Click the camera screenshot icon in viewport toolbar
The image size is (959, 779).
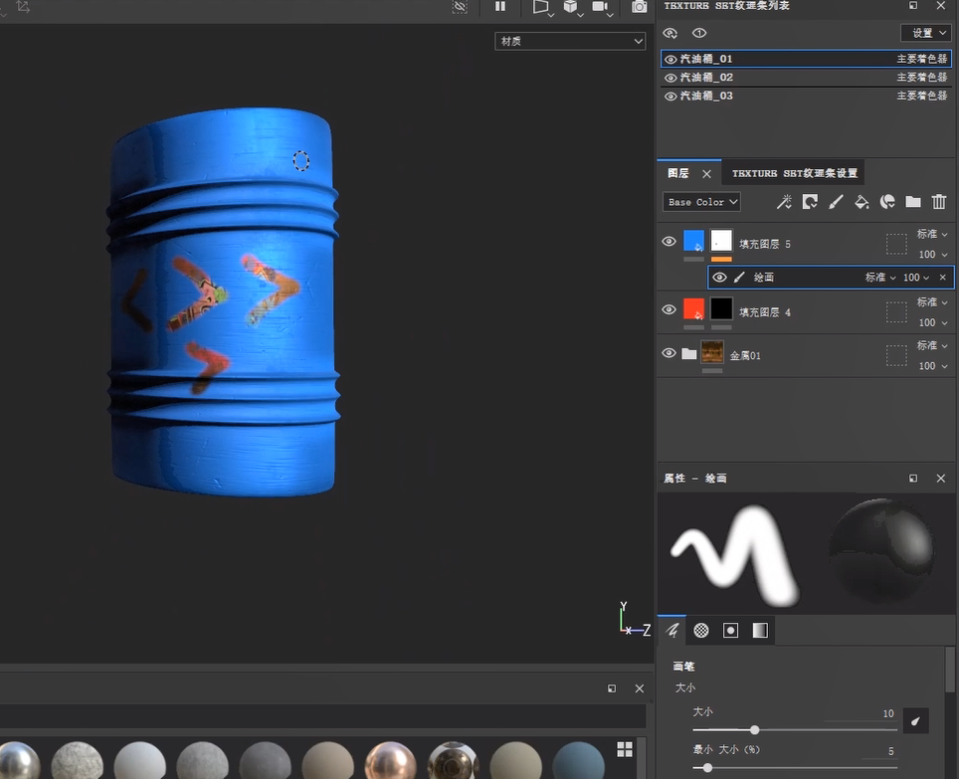pos(639,7)
